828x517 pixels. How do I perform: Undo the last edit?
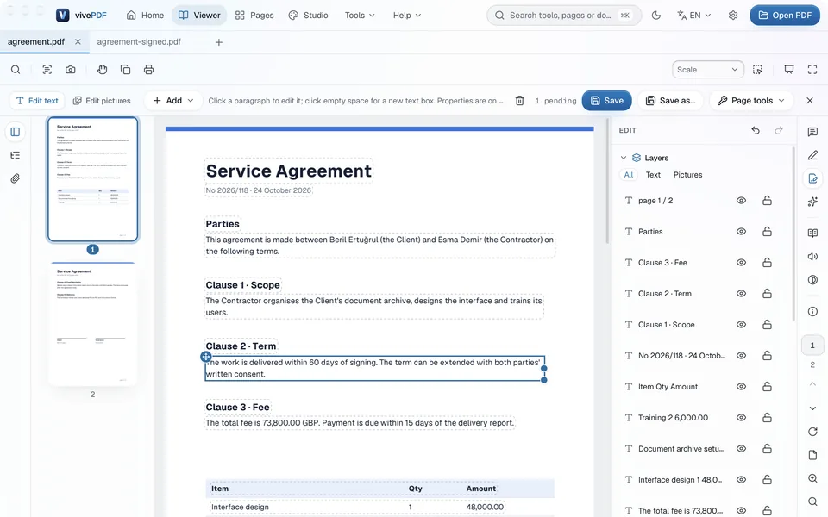(x=756, y=130)
